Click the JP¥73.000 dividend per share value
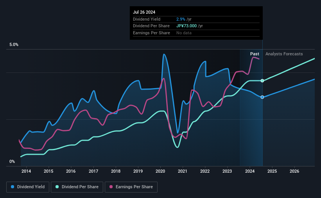Image resolution: width=321 pixels, height=198 pixels. [x=187, y=26]
